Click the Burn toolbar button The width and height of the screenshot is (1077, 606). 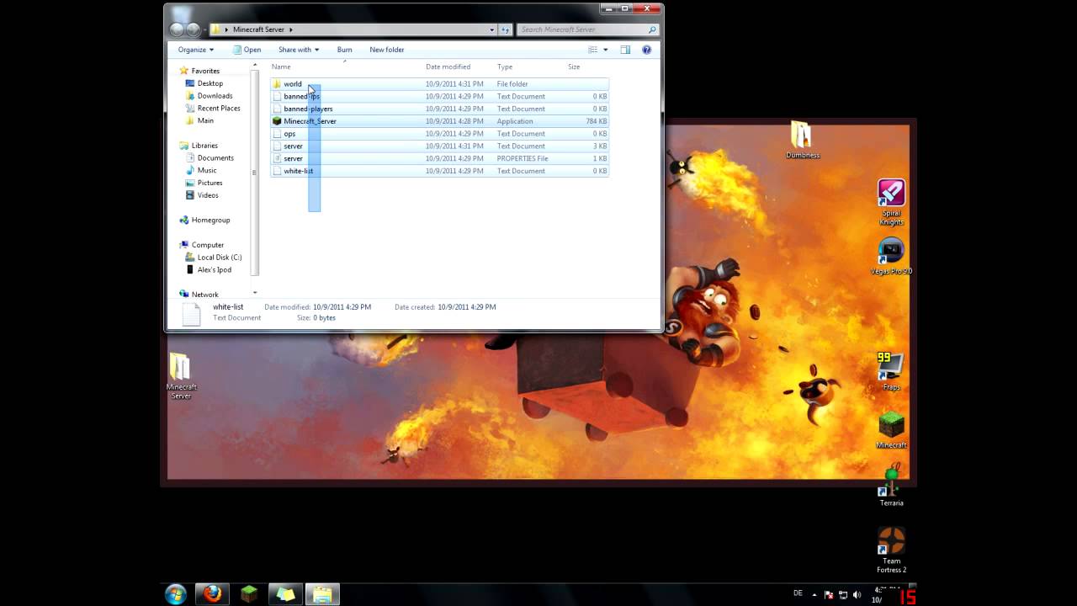pyautogui.click(x=344, y=50)
